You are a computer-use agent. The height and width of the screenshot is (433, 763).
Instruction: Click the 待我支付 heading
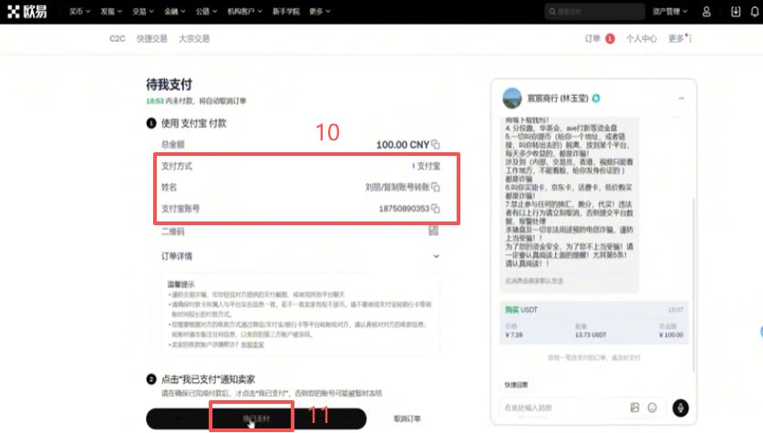tap(169, 85)
